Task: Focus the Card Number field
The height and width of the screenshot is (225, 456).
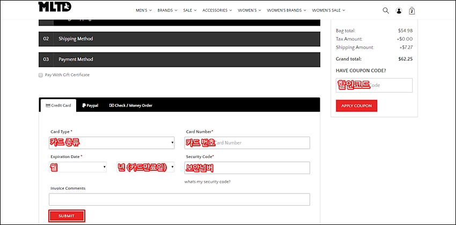Action: click(247, 143)
